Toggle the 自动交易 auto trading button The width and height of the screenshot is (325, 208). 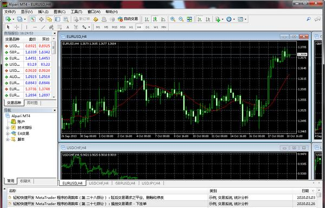tap(128, 19)
